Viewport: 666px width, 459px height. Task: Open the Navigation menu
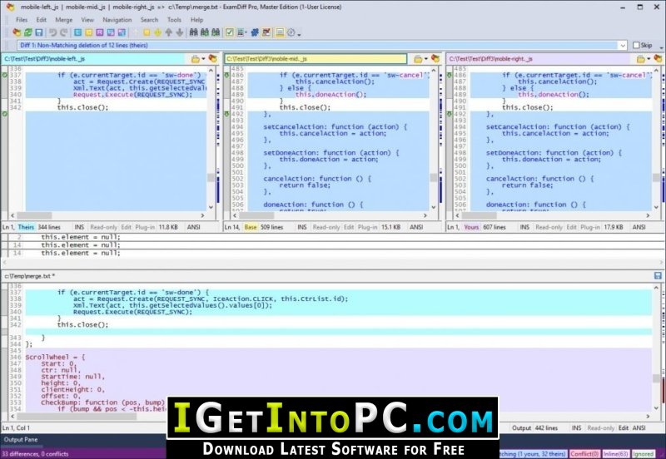pos(117,19)
